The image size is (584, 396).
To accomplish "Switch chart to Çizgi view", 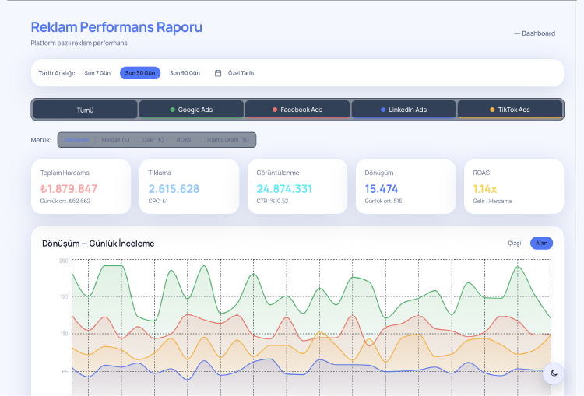I will point(514,243).
